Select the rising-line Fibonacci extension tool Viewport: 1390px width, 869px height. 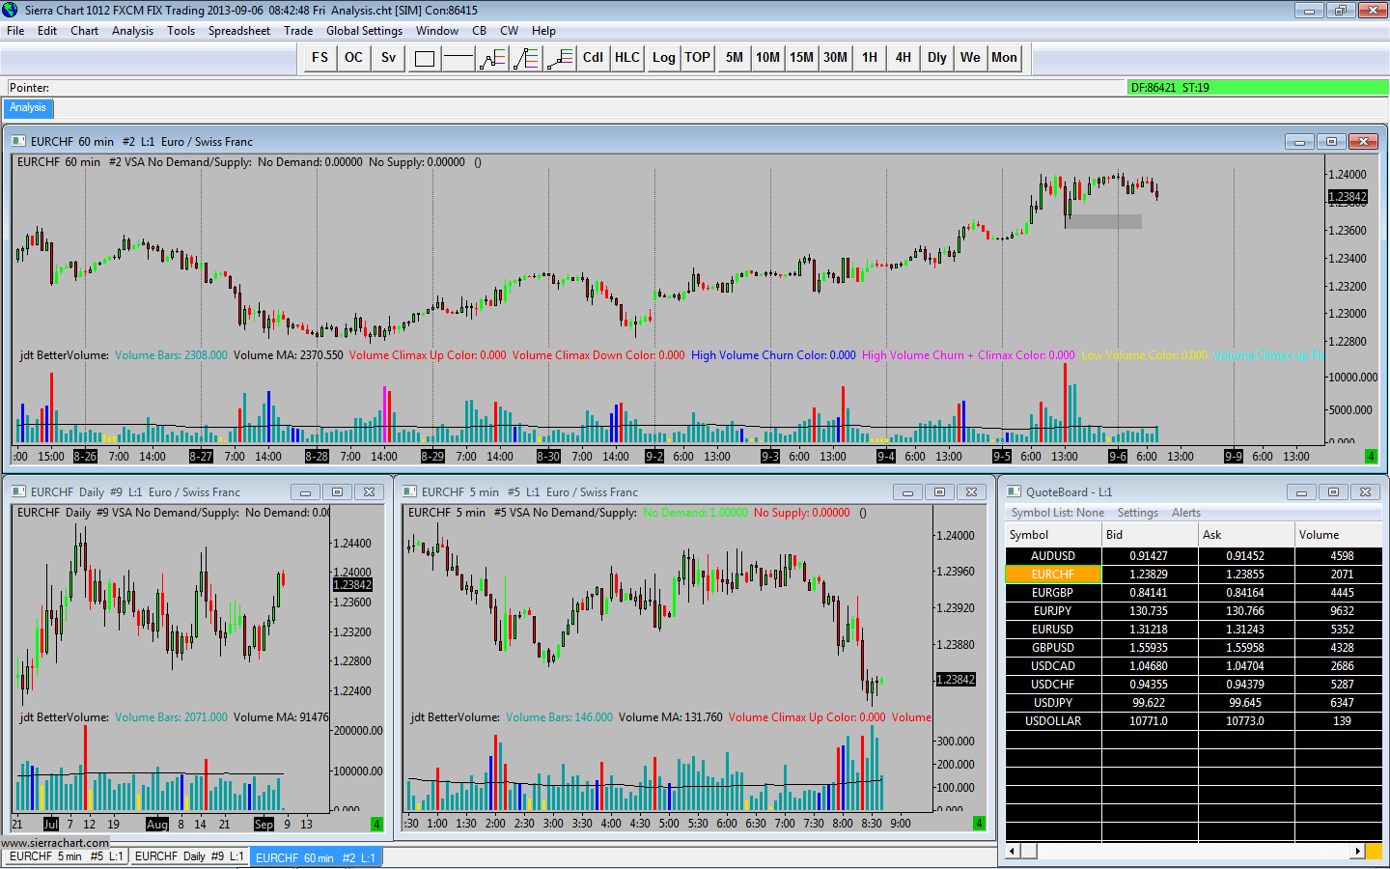point(560,58)
